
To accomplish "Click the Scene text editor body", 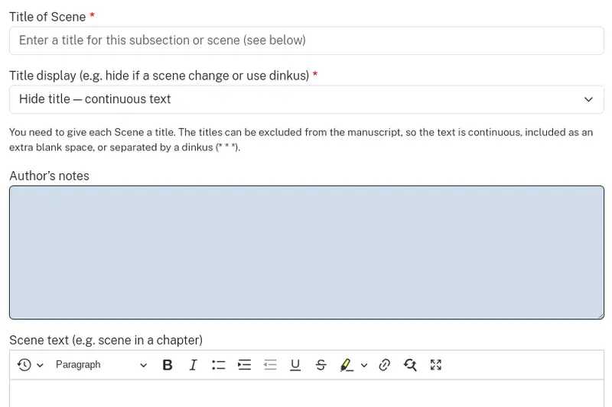I will coord(306,394).
